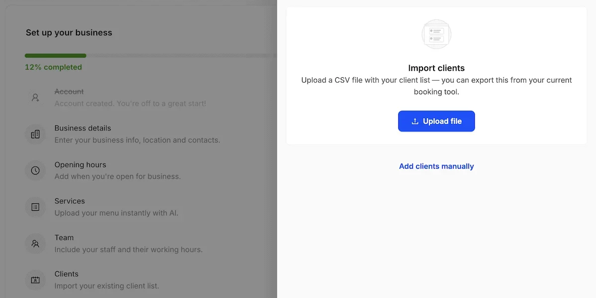Choose Add clients manually link
This screenshot has width=596, height=298.
click(437, 166)
